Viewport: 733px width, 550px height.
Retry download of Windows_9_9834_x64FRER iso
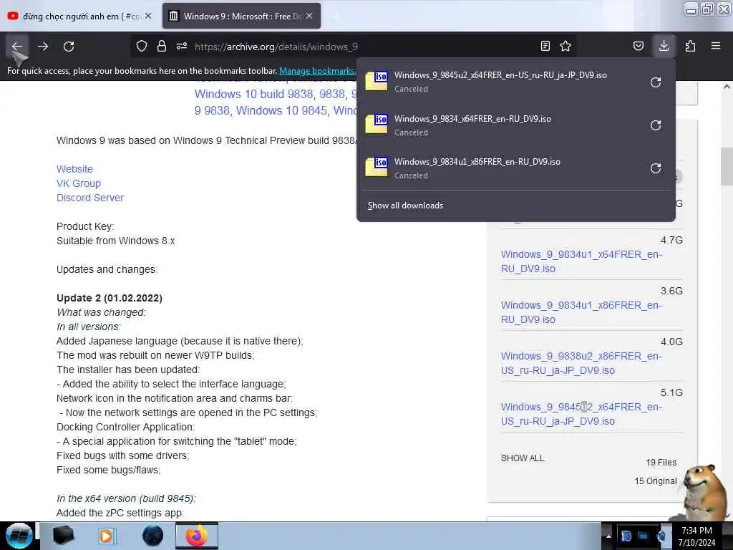656,125
